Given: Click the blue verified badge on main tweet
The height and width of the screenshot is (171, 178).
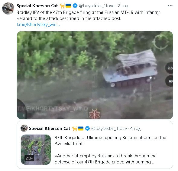Looking at the screenshot, I should (75, 5).
